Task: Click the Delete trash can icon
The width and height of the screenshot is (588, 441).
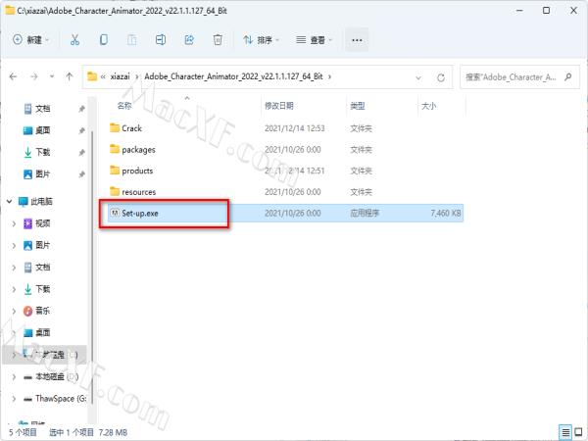Action: (218, 40)
